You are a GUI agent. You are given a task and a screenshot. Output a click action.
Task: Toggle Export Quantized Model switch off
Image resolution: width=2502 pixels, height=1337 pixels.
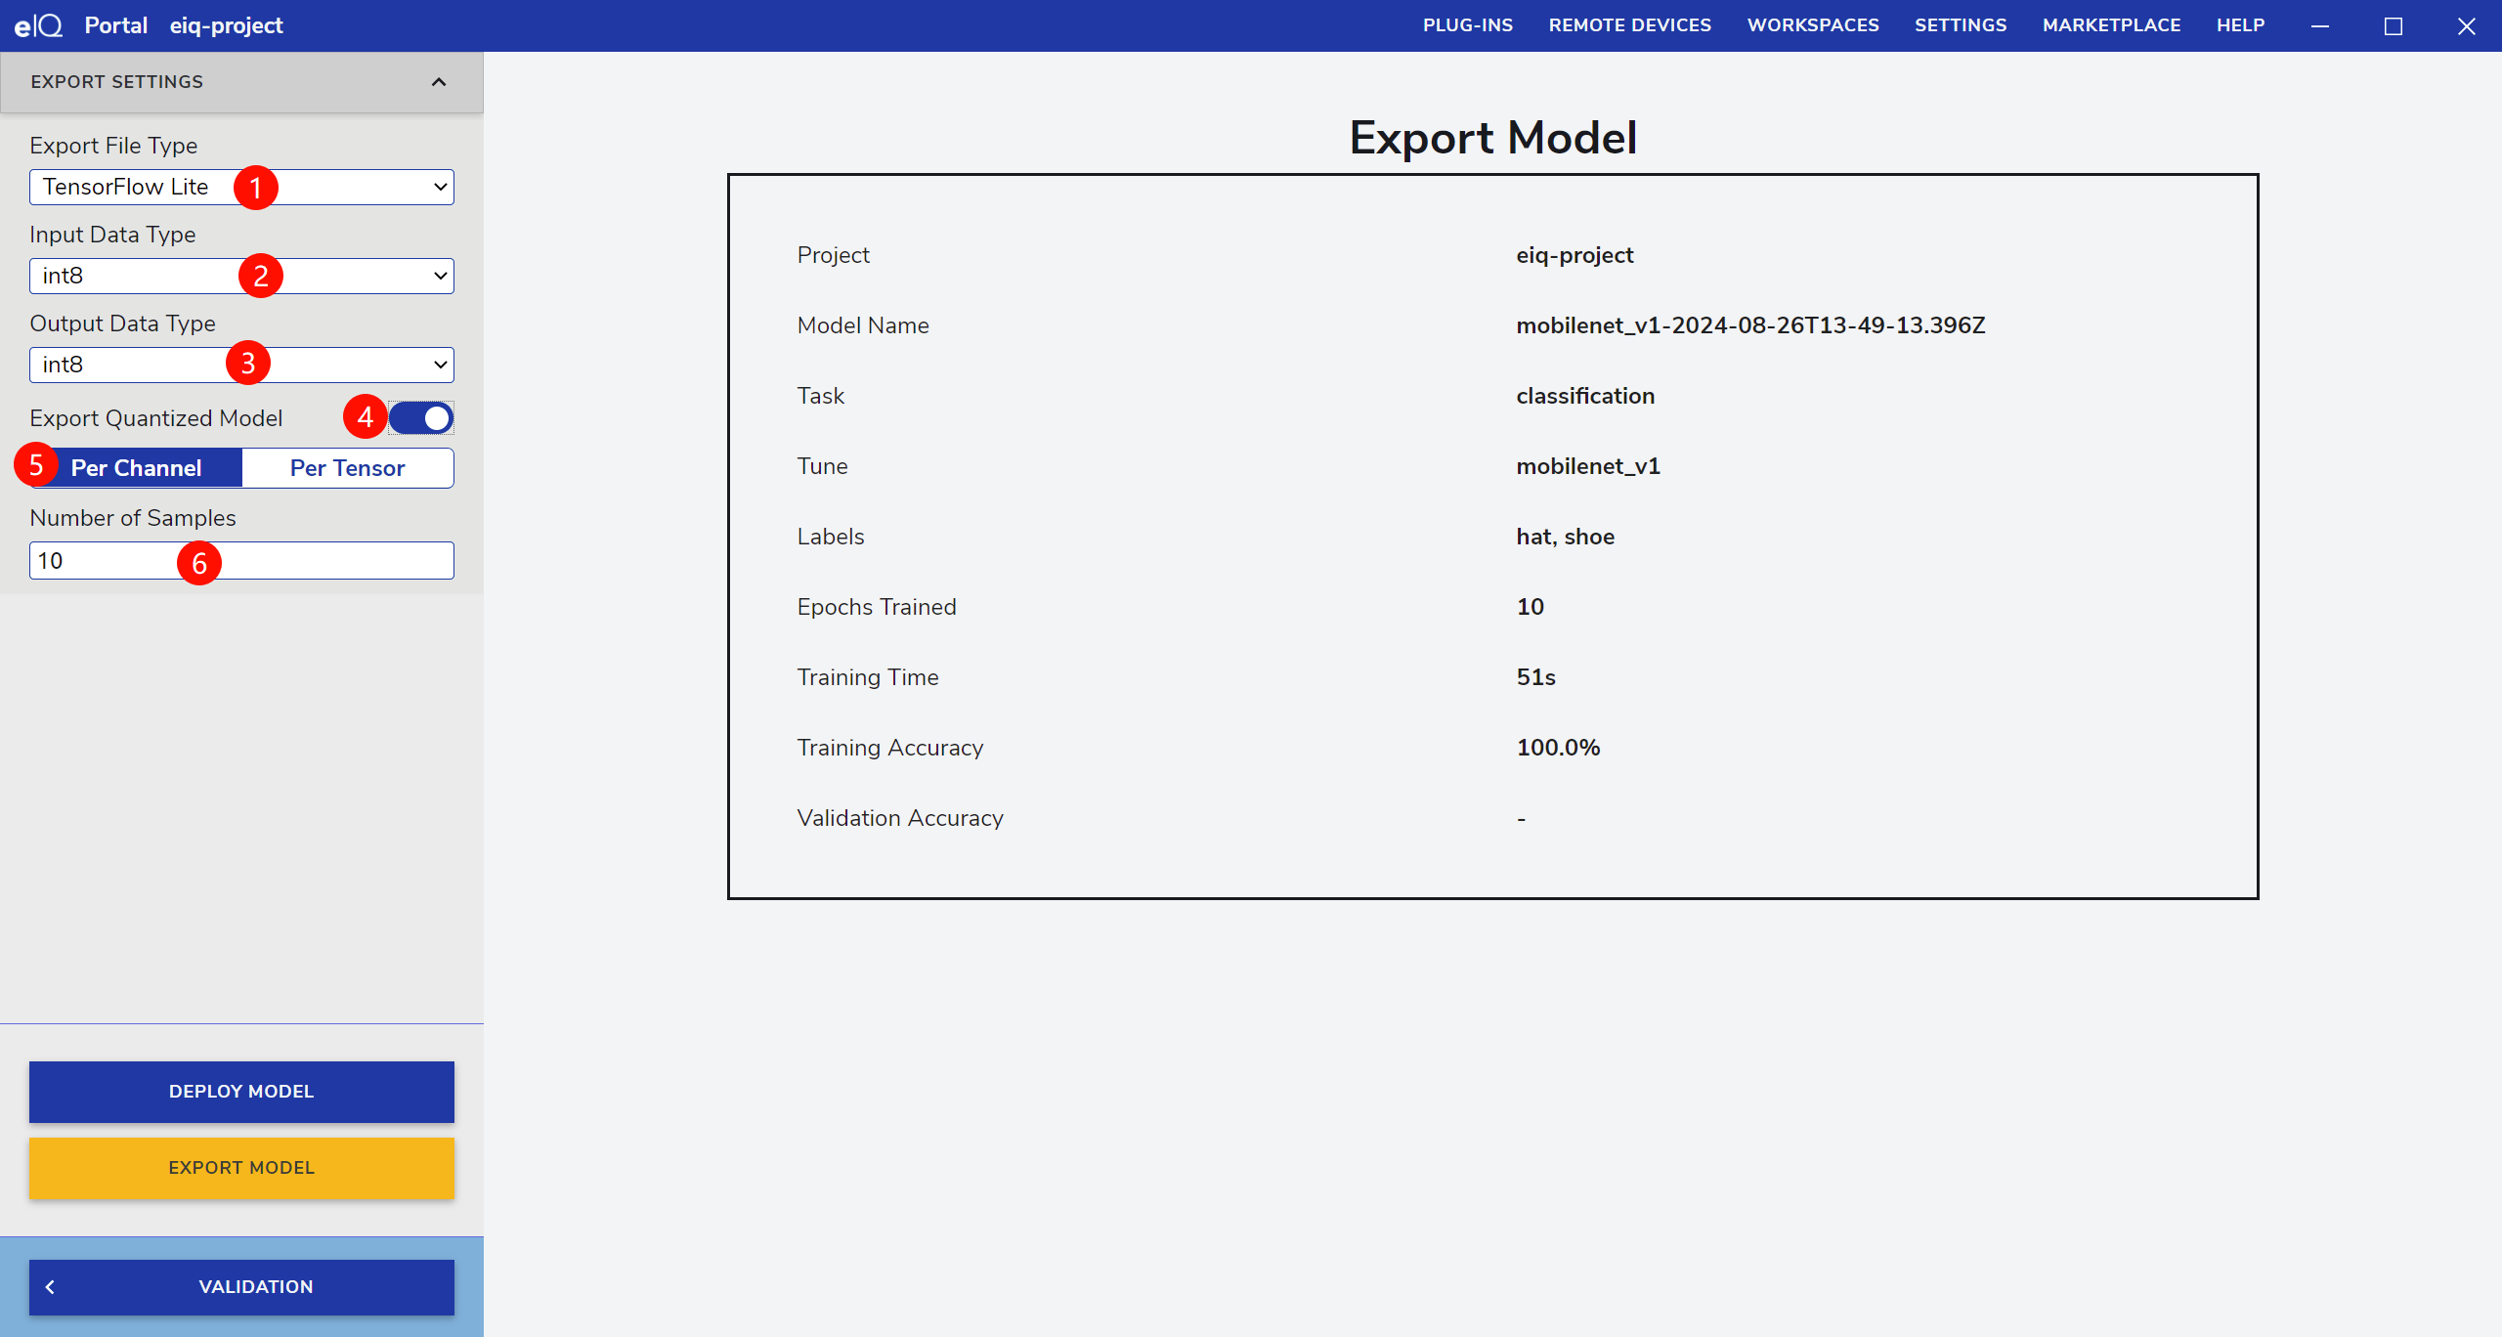(421, 418)
